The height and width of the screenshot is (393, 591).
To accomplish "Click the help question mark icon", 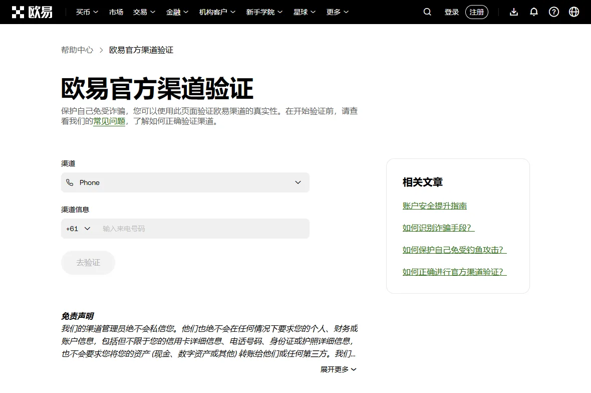I will point(553,12).
